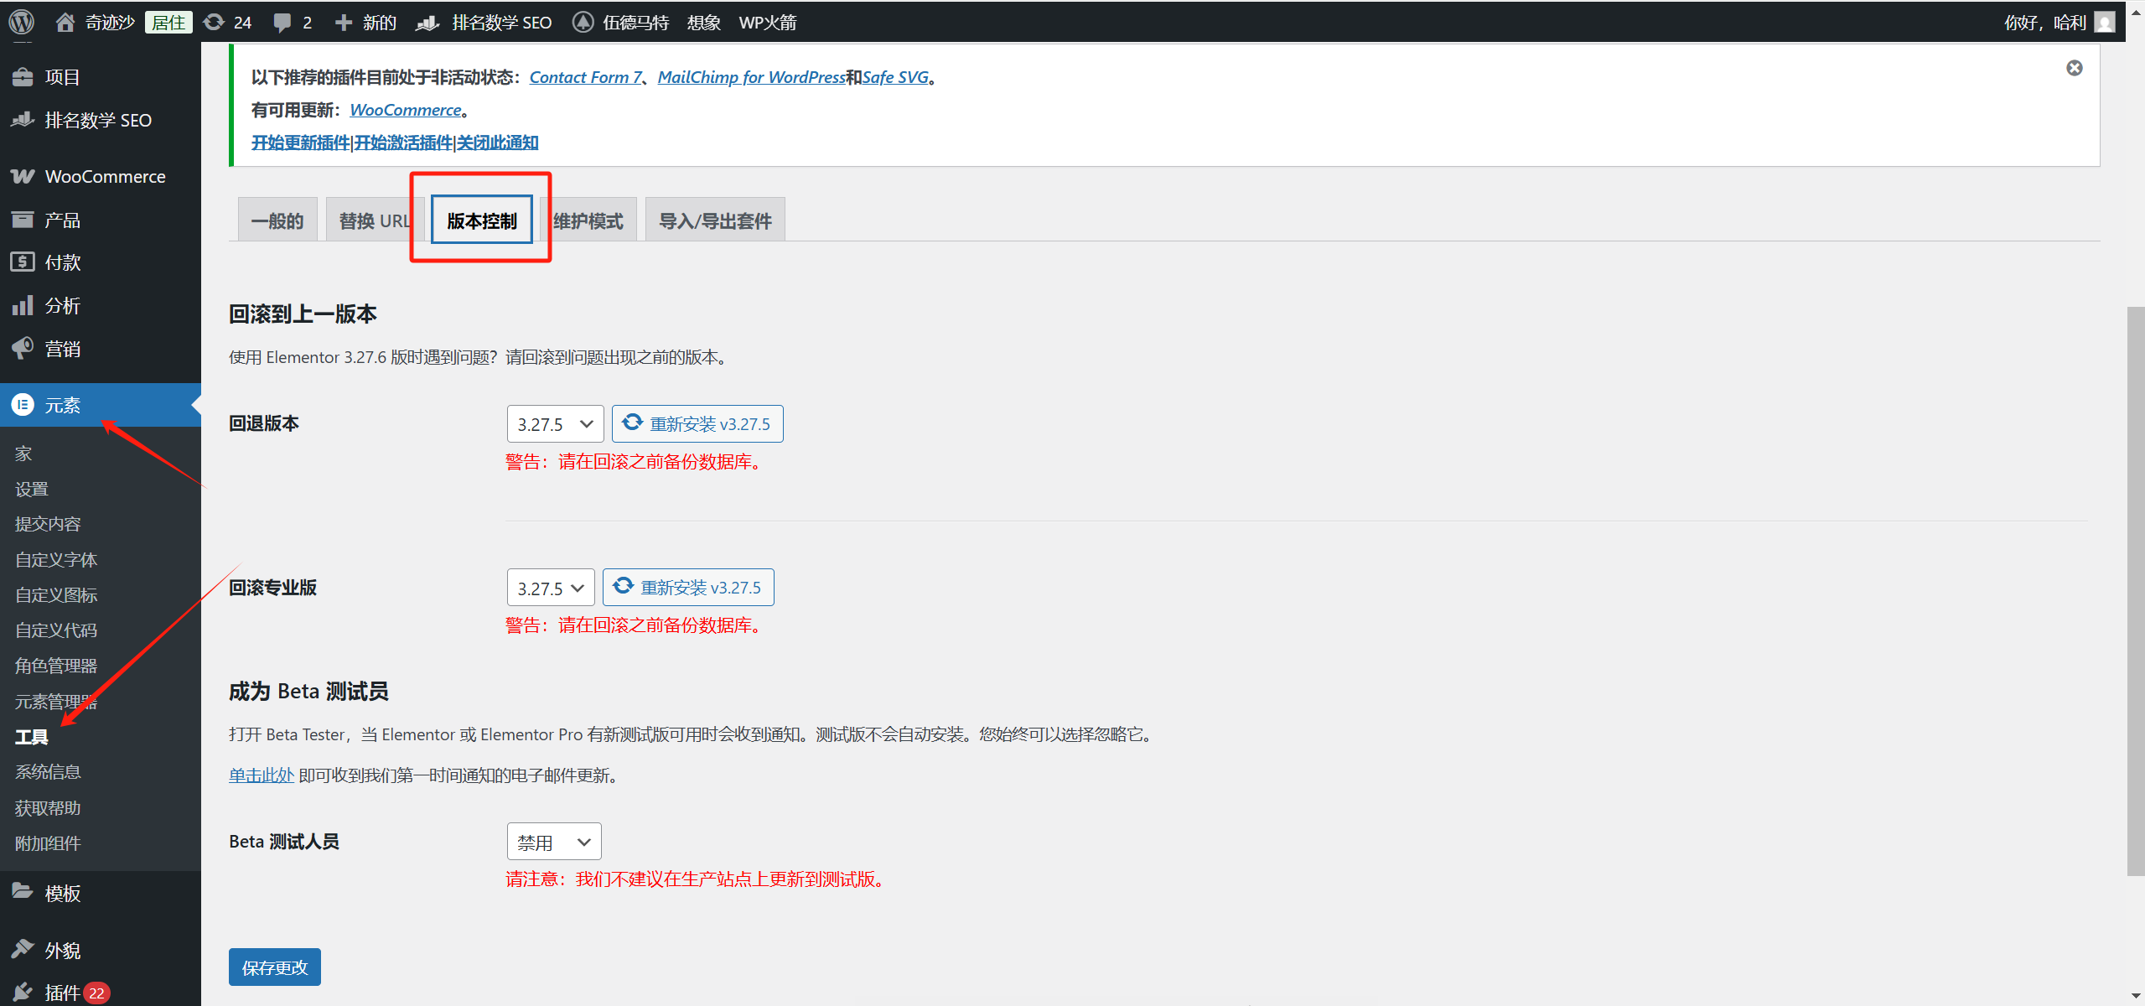Open the Rank Math SEO sidebar icon

[x=23, y=120]
